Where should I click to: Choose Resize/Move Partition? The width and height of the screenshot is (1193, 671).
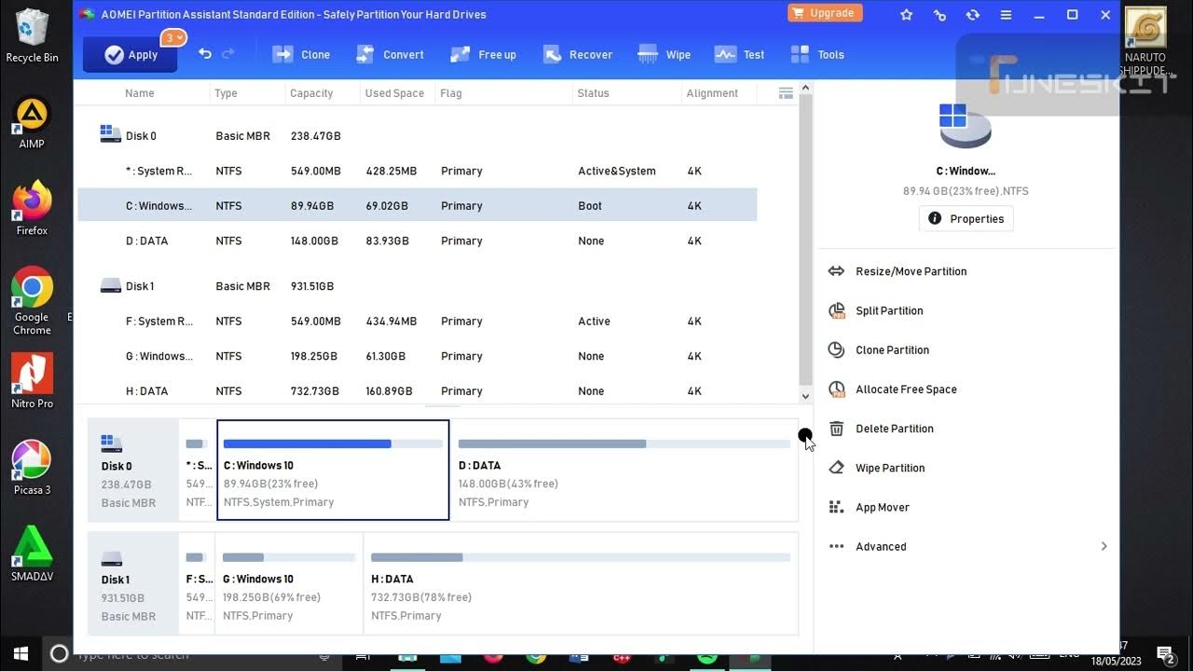pos(898,271)
